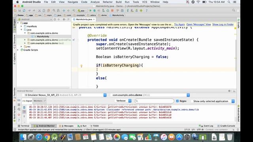Toggle the Android Model side tab
This screenshot has height=142, width=253.
click(x=238, y=113)
